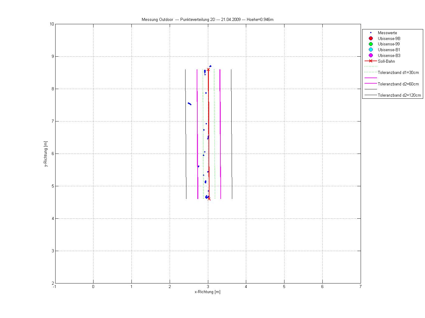Click the cyan Ubisense-B1 legend marker
425x318 pixels.
371,50
